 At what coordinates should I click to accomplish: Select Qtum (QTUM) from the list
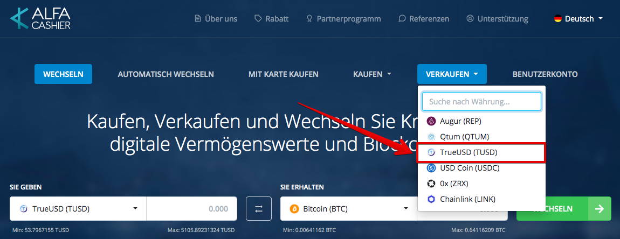click(481, 137)
